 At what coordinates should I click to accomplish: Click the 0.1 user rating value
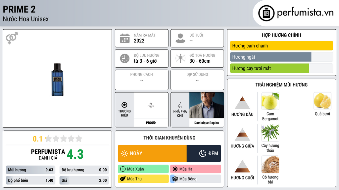pos(37,139)
